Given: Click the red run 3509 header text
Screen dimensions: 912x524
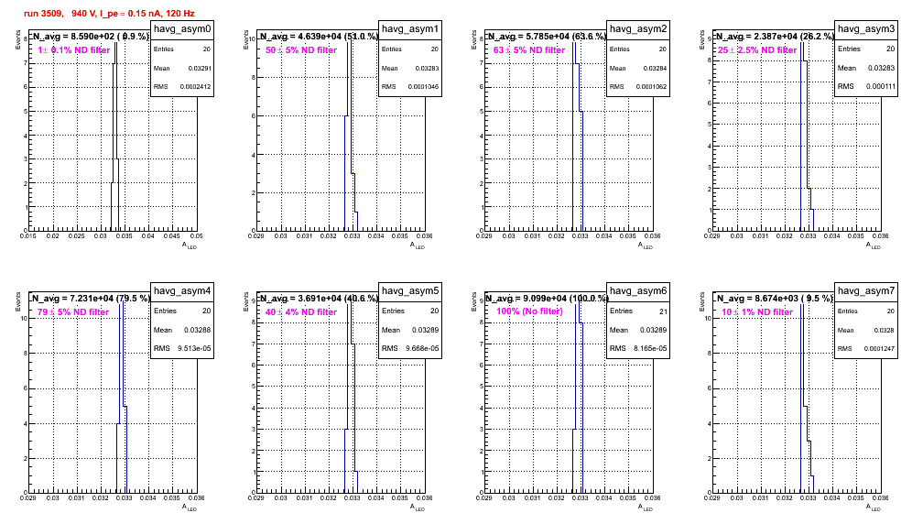Looking at the screenshot, I should point(109,14).
